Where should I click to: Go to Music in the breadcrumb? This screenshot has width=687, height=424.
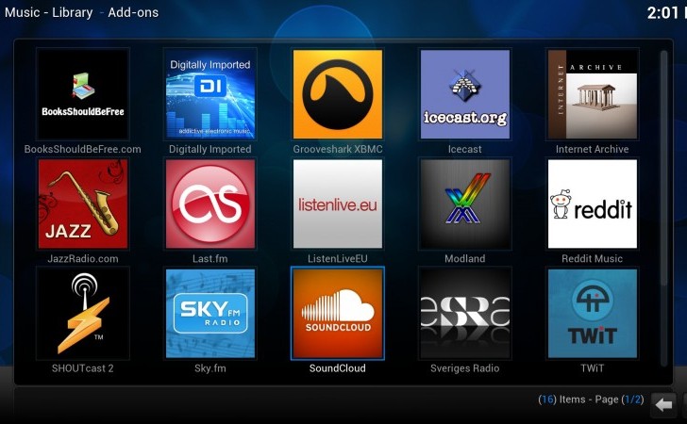[23, 12]
